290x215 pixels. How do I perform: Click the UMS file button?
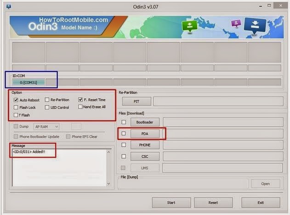pyautogui.click(x=145, y=168)
